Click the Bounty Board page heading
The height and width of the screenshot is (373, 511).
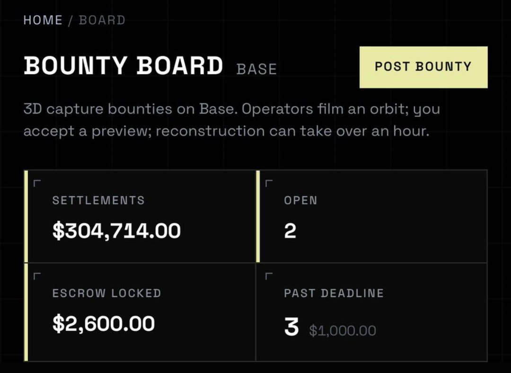[x=123, y=65]
